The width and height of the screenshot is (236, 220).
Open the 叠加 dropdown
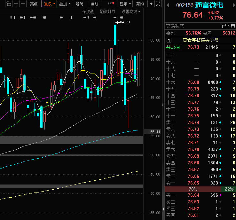point(65,4)
